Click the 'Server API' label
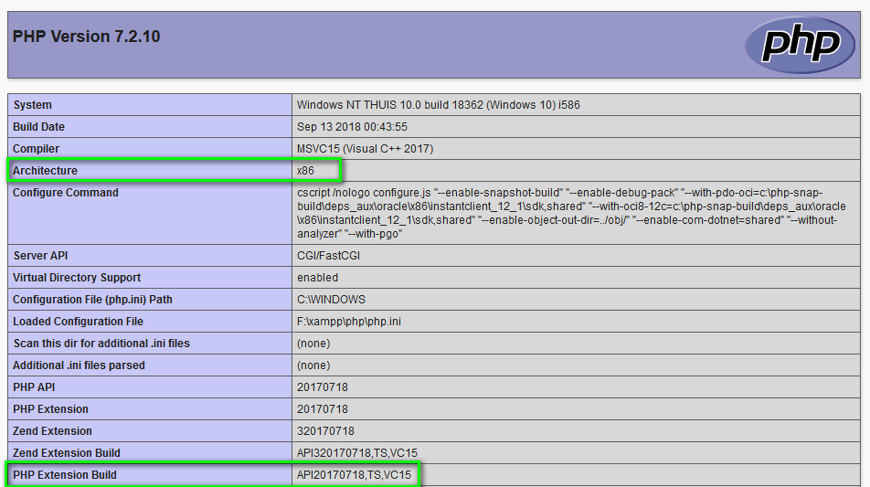 point(40,256)
